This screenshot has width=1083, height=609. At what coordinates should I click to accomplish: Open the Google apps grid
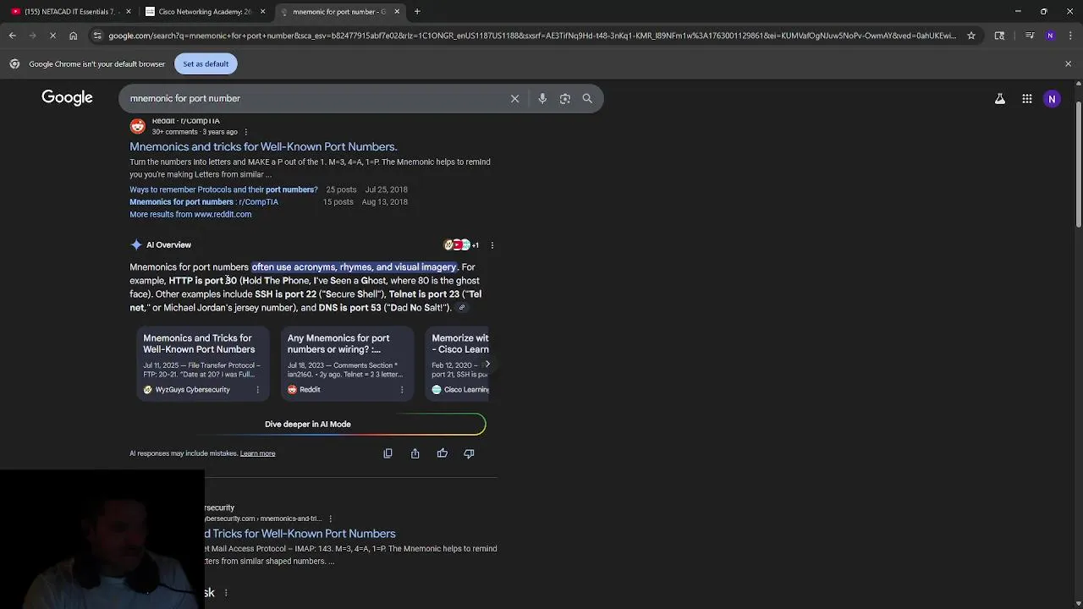pos(1027,99)
